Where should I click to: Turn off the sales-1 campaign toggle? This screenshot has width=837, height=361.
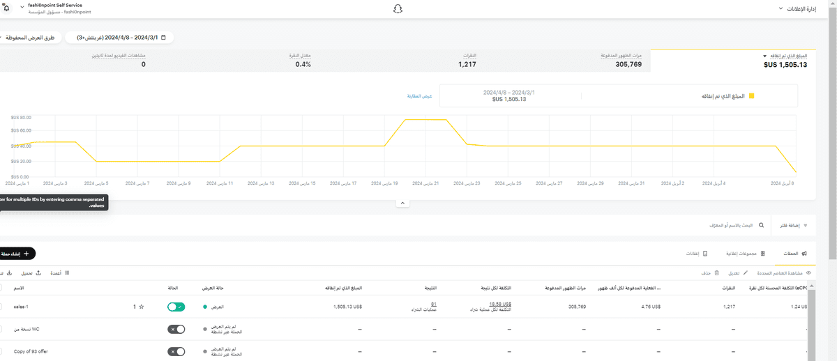coord(176,307)
